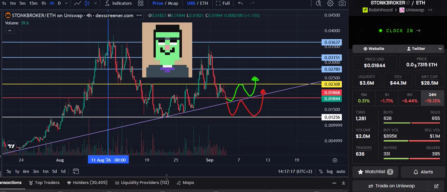The width and height of the screenshot is (447, 192).
Task: Open the symbol's three-dot more menu
Action: pos(139,16)
